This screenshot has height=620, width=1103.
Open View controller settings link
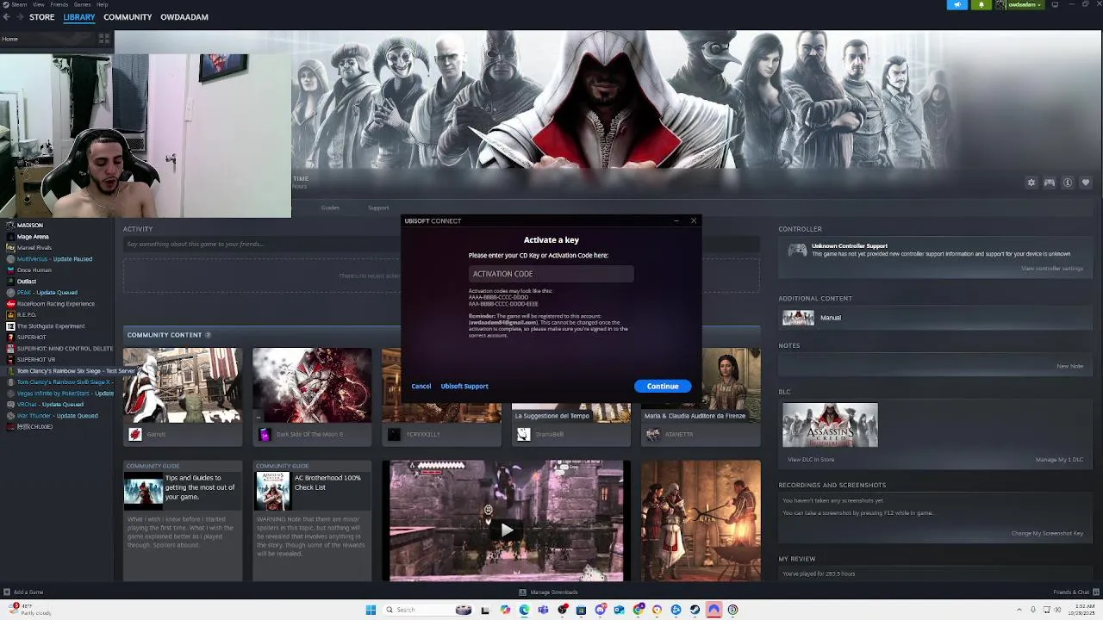coord(1052,269)
